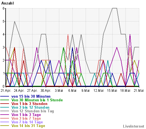Click the LiveInternet label
The width and height of the screenshot is (146, 129).
pos(134,126)
